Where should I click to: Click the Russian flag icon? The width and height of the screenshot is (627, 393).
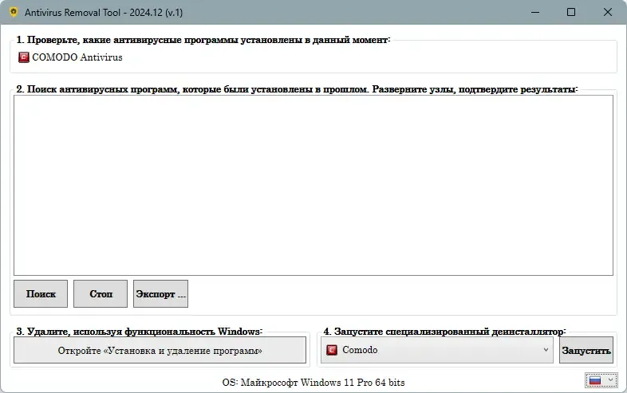point(595,380)
